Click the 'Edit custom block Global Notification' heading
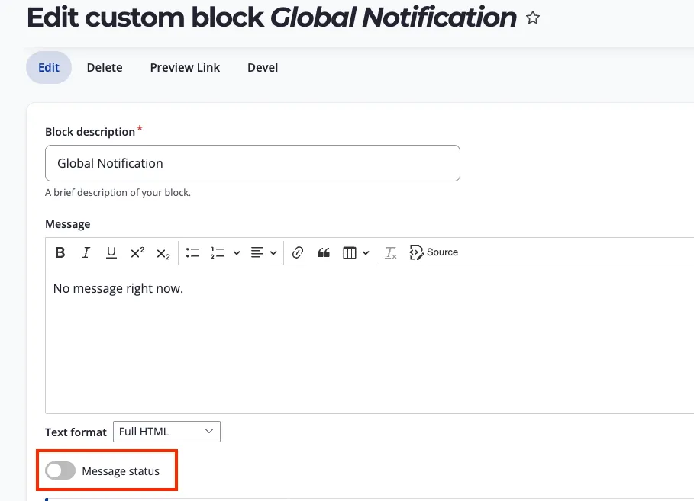 point(272,18)
